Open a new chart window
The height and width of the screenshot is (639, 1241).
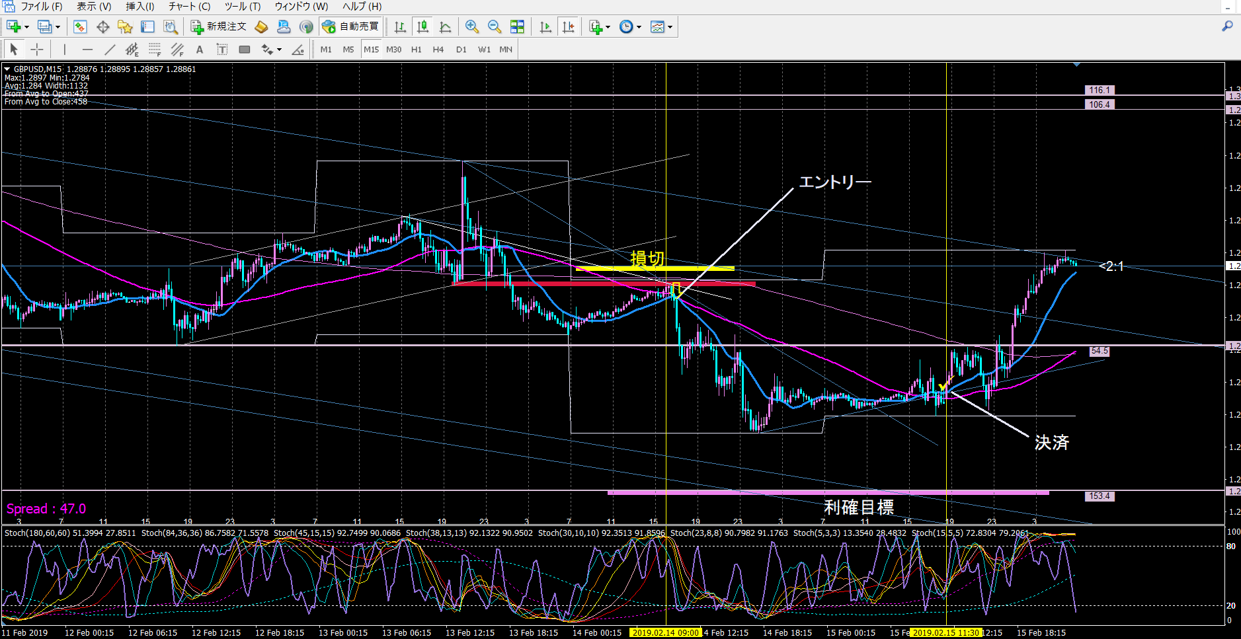[x=13, y=26]
